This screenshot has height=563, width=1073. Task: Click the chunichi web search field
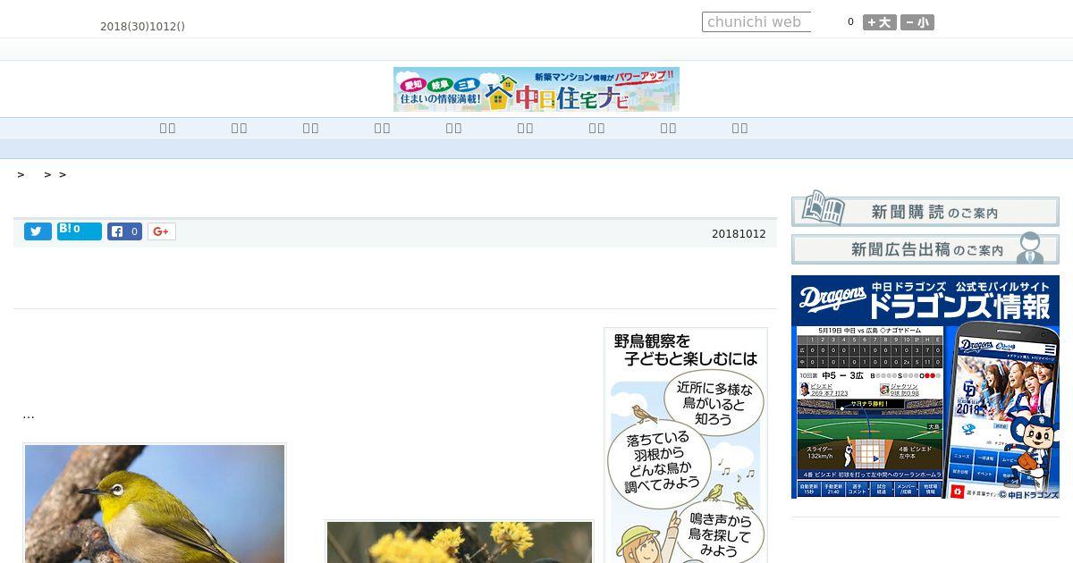(756, 21)
